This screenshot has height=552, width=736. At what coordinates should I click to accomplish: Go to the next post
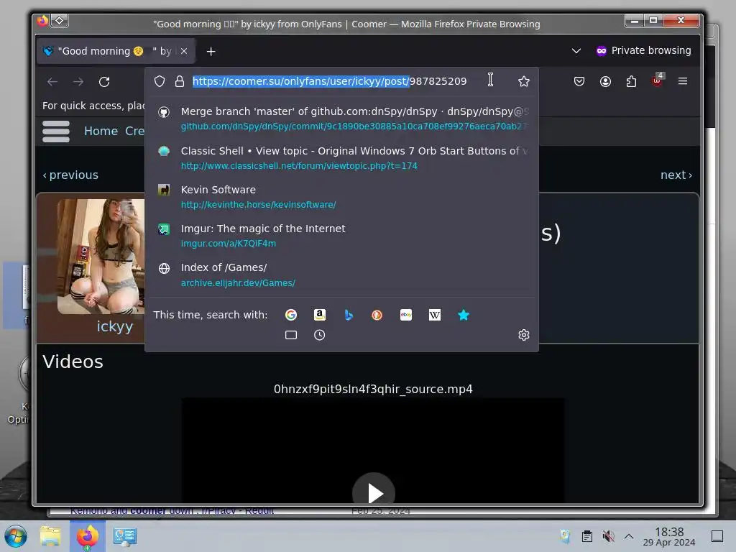pyautogui.click(x=676, y=175)
